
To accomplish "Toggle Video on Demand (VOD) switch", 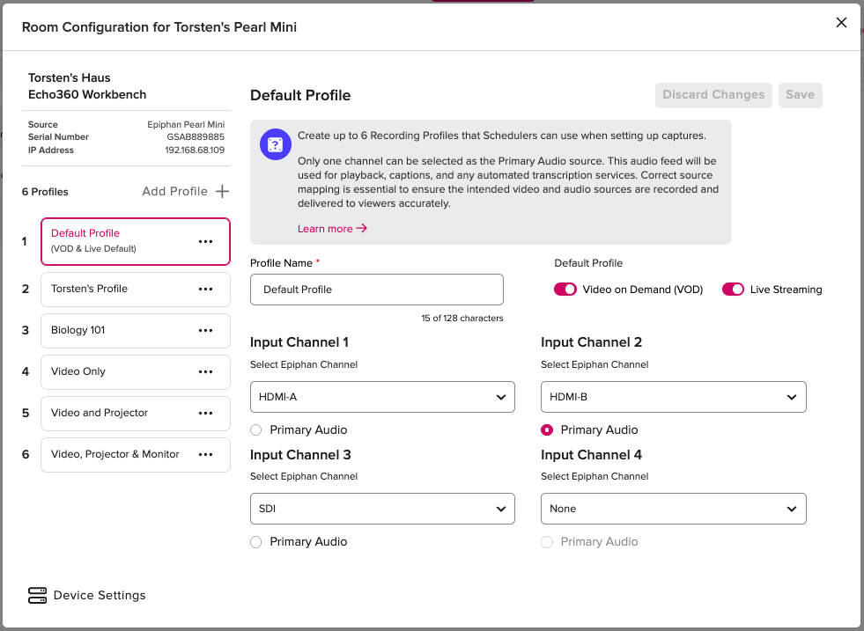I will point(565,289).
